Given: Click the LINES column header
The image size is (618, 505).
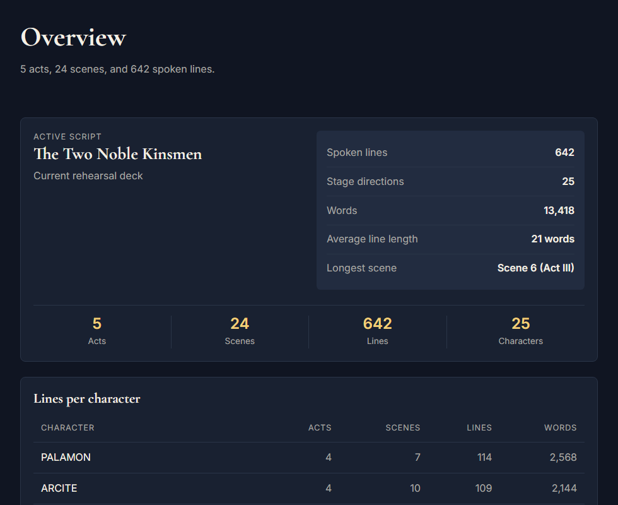Looking at the screenshot, I should click(x=479, y=428).
